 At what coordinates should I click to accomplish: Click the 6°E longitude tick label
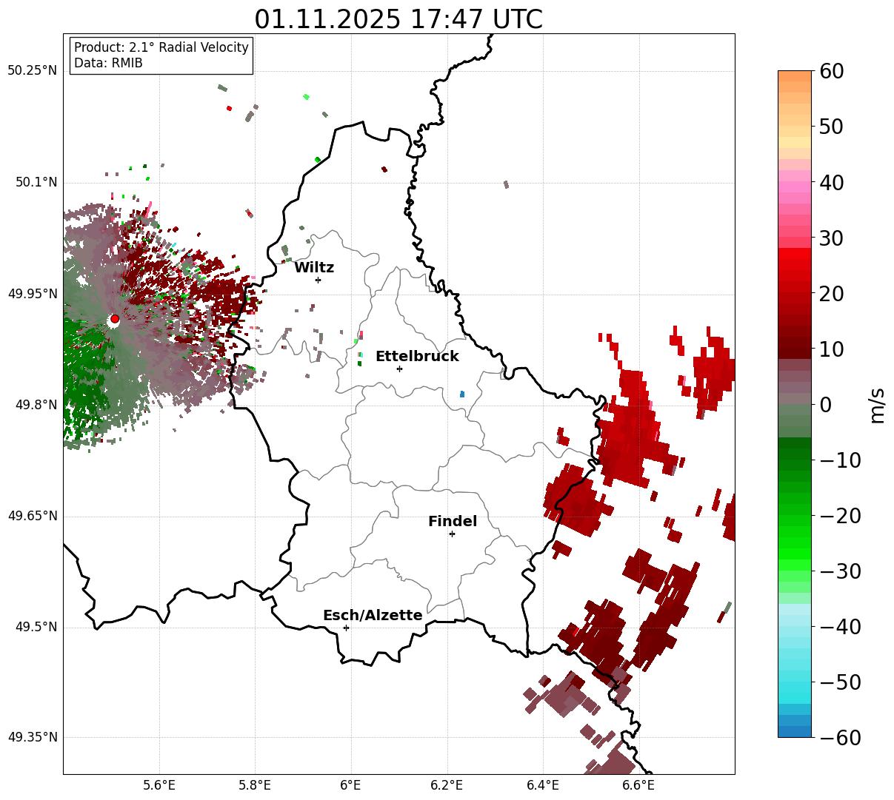(351, 785)
